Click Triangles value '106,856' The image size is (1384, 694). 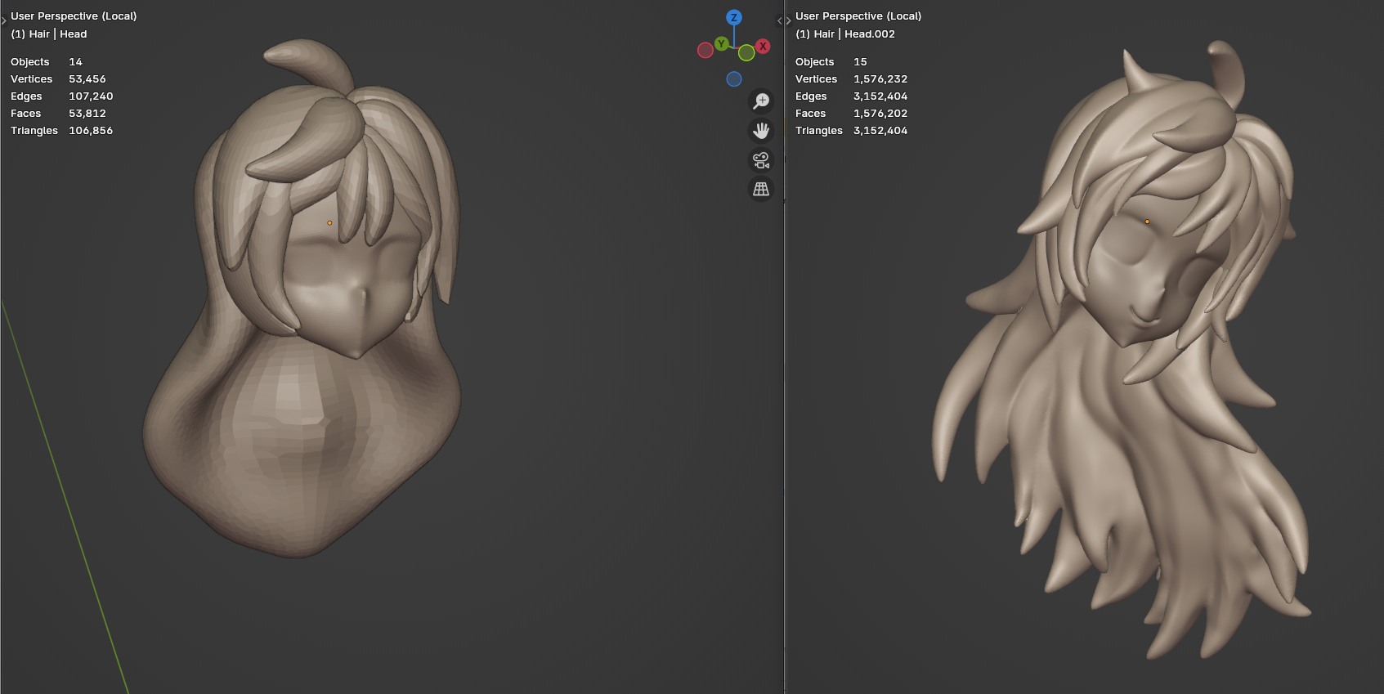coord(91,130)
